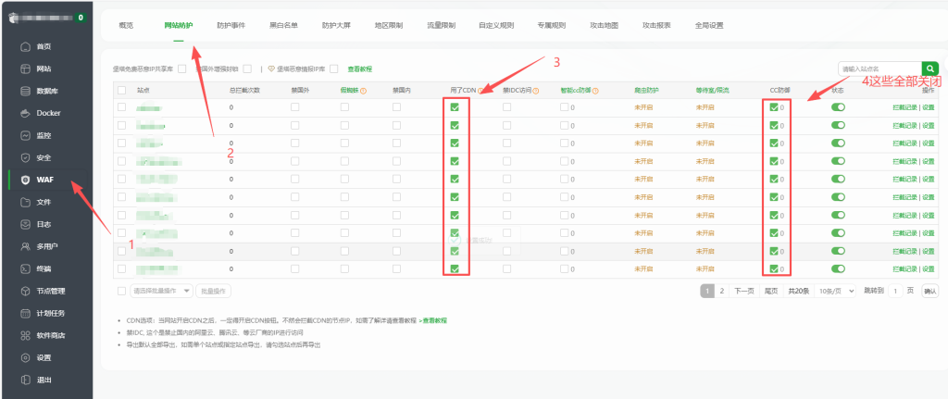The width and height of the screenshot is (948, 399).
Task: Open the 10条/页 page size dropdown
Action: click(836, 291)
